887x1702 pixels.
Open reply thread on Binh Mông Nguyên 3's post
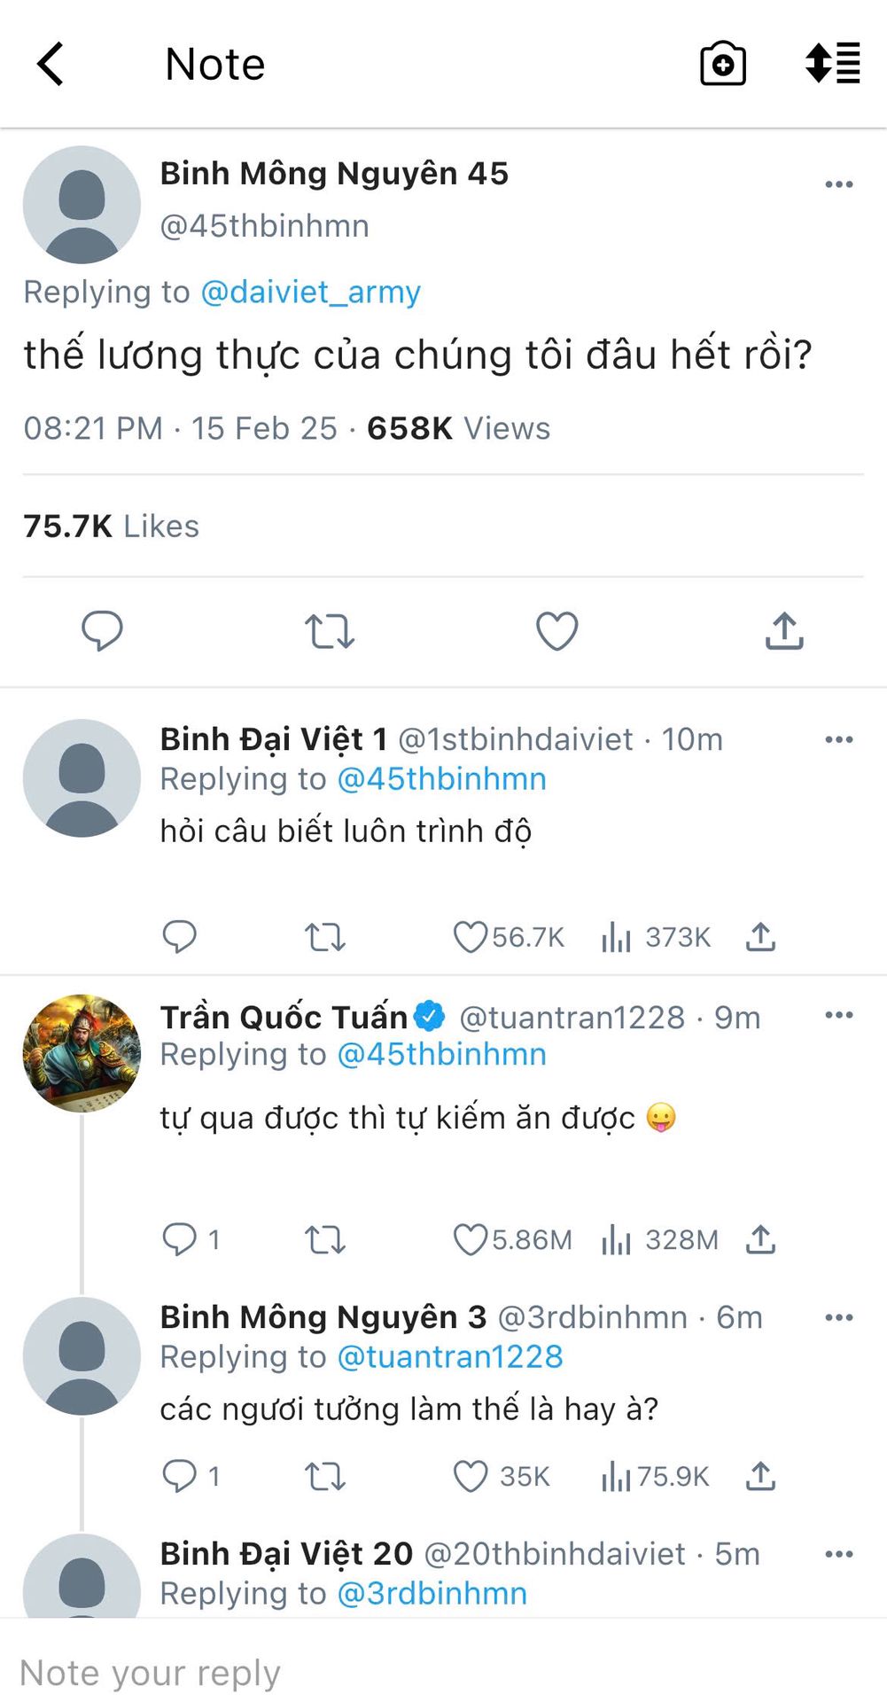[x=180, y=1476]
